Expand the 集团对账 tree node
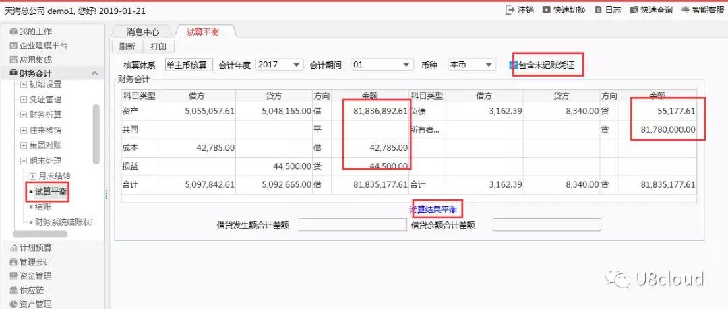The width and height of the screenshot is (728, 309). (24, 145)
